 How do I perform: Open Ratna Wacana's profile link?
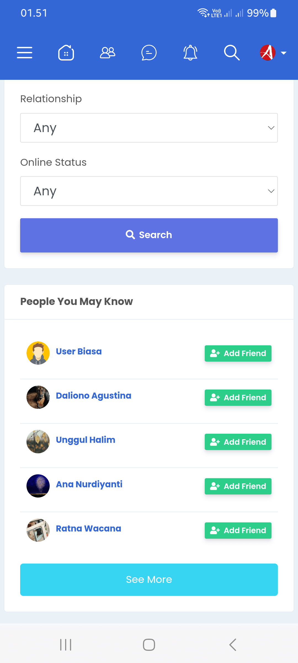pyautogui.click(x=88, y=528)
